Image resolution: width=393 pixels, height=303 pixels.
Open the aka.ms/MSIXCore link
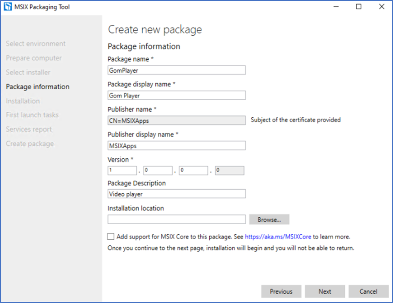pyautogui.click(x=278, y=237)
